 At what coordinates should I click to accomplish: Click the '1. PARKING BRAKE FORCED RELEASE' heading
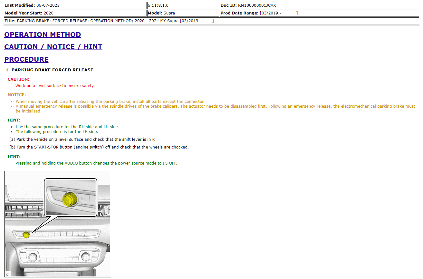coord(49,70)
